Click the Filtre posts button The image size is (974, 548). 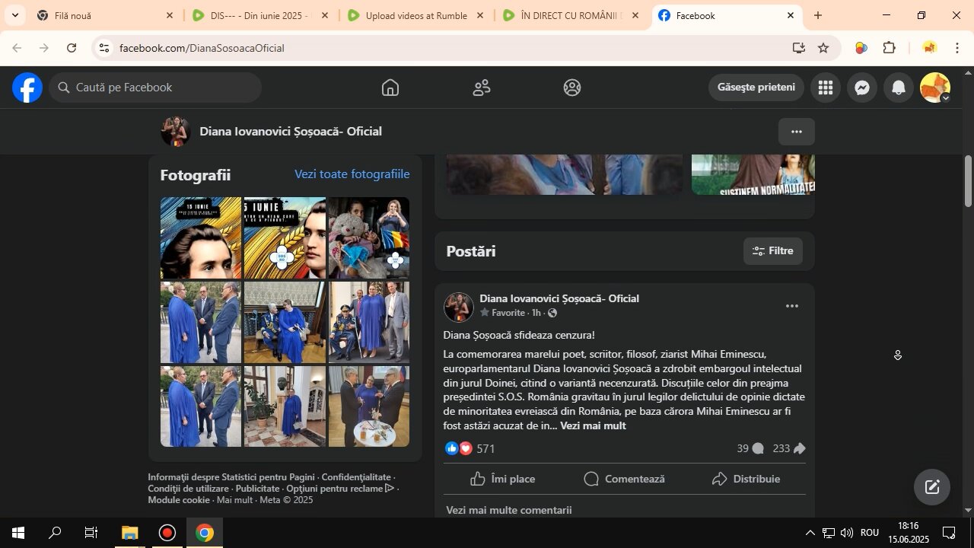(x=773, y=251)
